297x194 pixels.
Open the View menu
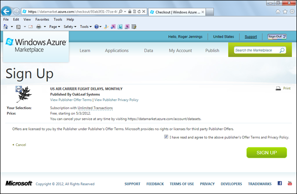[x=27, y=19]
